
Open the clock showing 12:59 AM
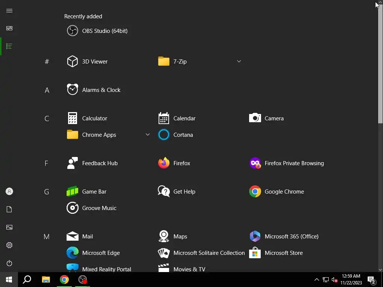click(x=351, y=280)
